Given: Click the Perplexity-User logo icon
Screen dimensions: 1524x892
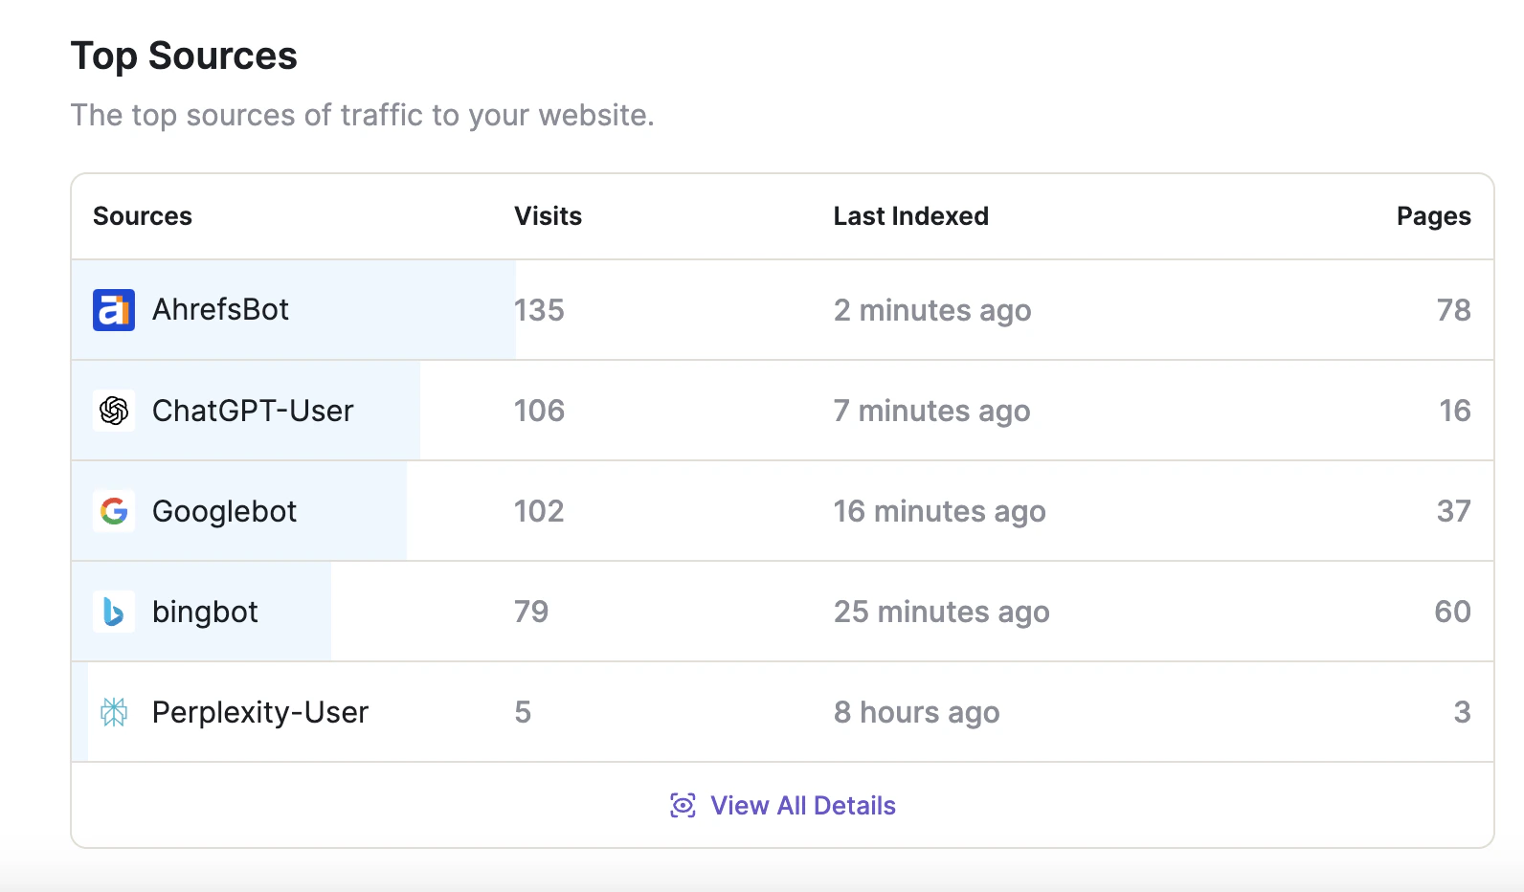Looking at the screenshot, I should coord(114,712).
